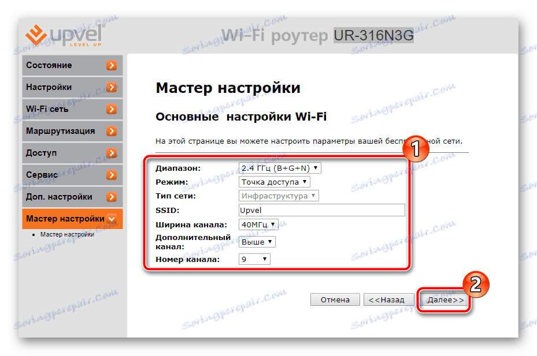Open the Доп. настройки menu section

pyautogui.click(x=72, y=197)
